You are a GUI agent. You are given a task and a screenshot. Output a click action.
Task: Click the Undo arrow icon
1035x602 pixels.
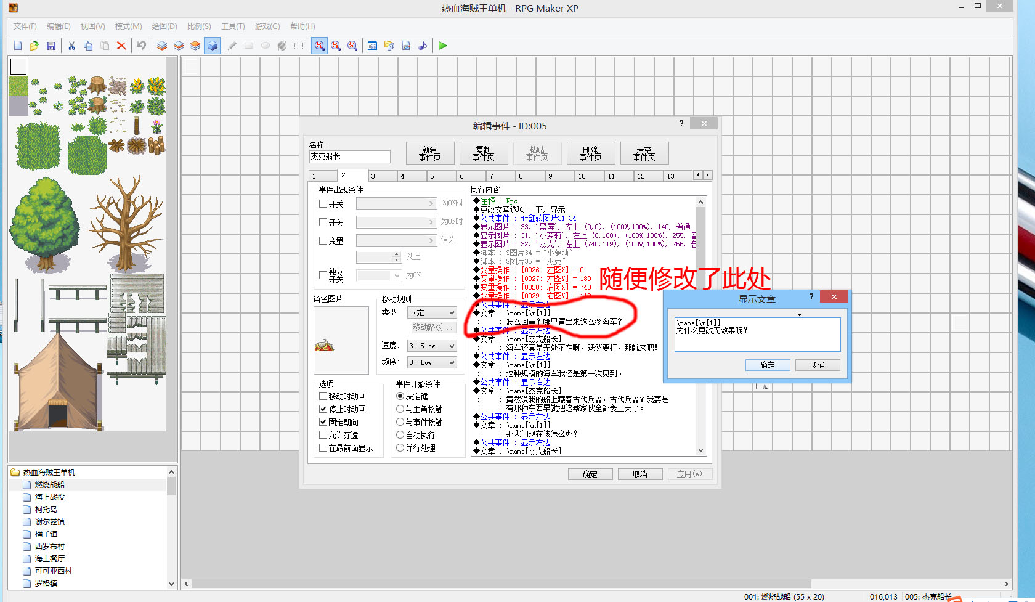coord(142,46)
